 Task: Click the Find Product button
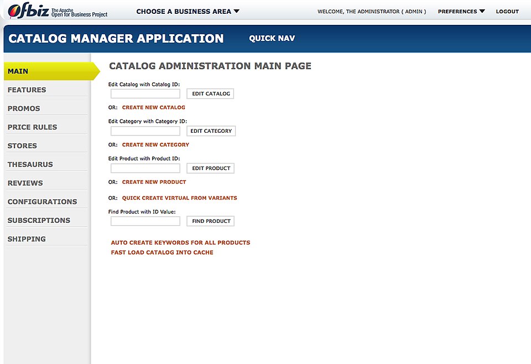point(210,221)
